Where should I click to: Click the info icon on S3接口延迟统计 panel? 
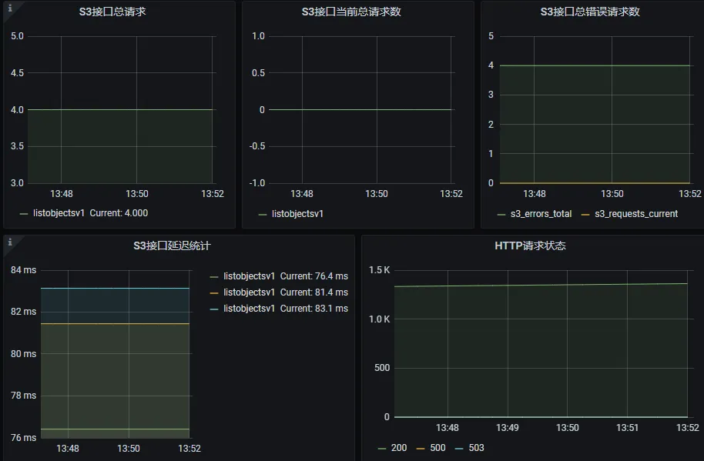(x=8, y=242)
